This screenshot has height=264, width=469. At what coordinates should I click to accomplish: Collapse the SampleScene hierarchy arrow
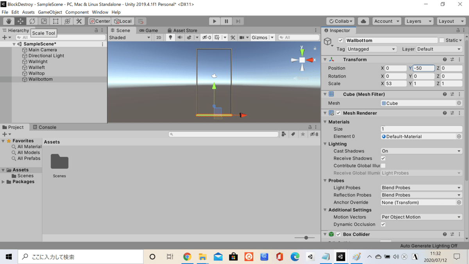[14, 44]
